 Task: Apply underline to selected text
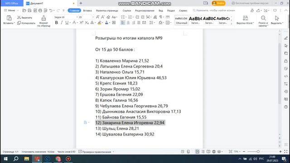[x=67, y=23]
